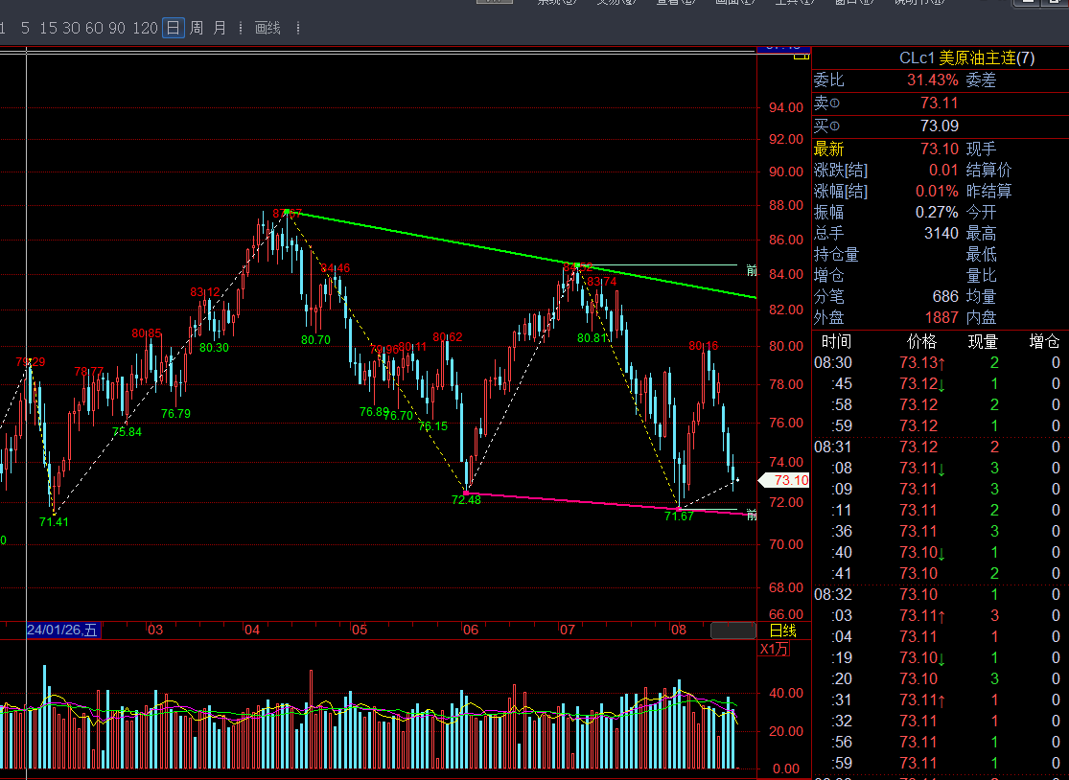Switch to the 15-minute period
This screenshot has width=1069, height=780.
pos(48,28)
